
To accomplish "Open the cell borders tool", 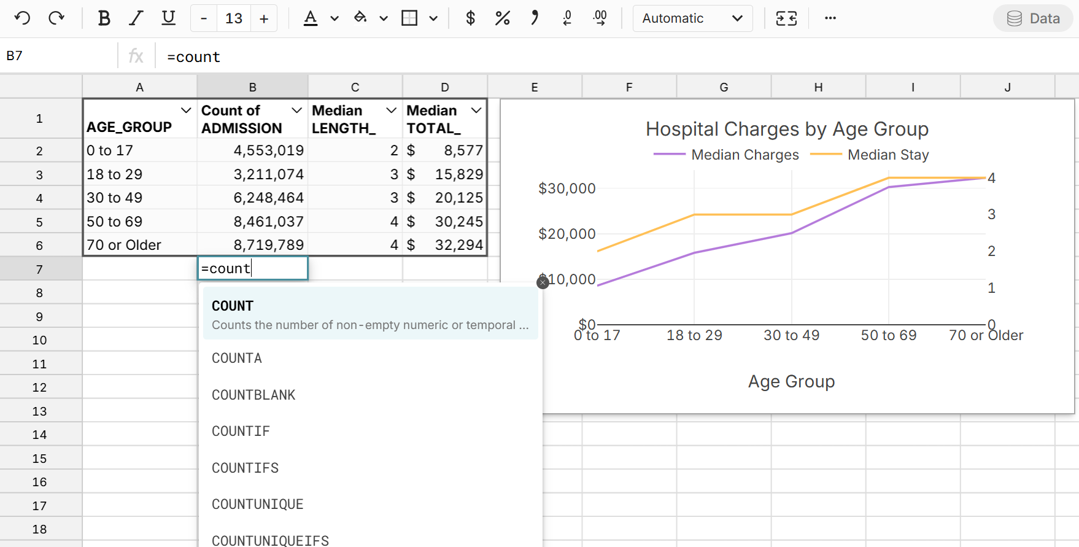I will click(x=409, y=18).
